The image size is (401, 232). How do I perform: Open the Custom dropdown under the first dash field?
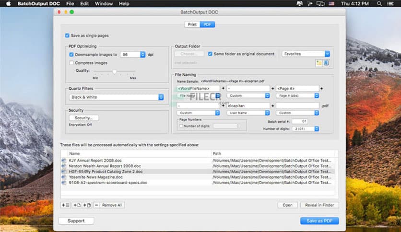click(x=198, y=113)
